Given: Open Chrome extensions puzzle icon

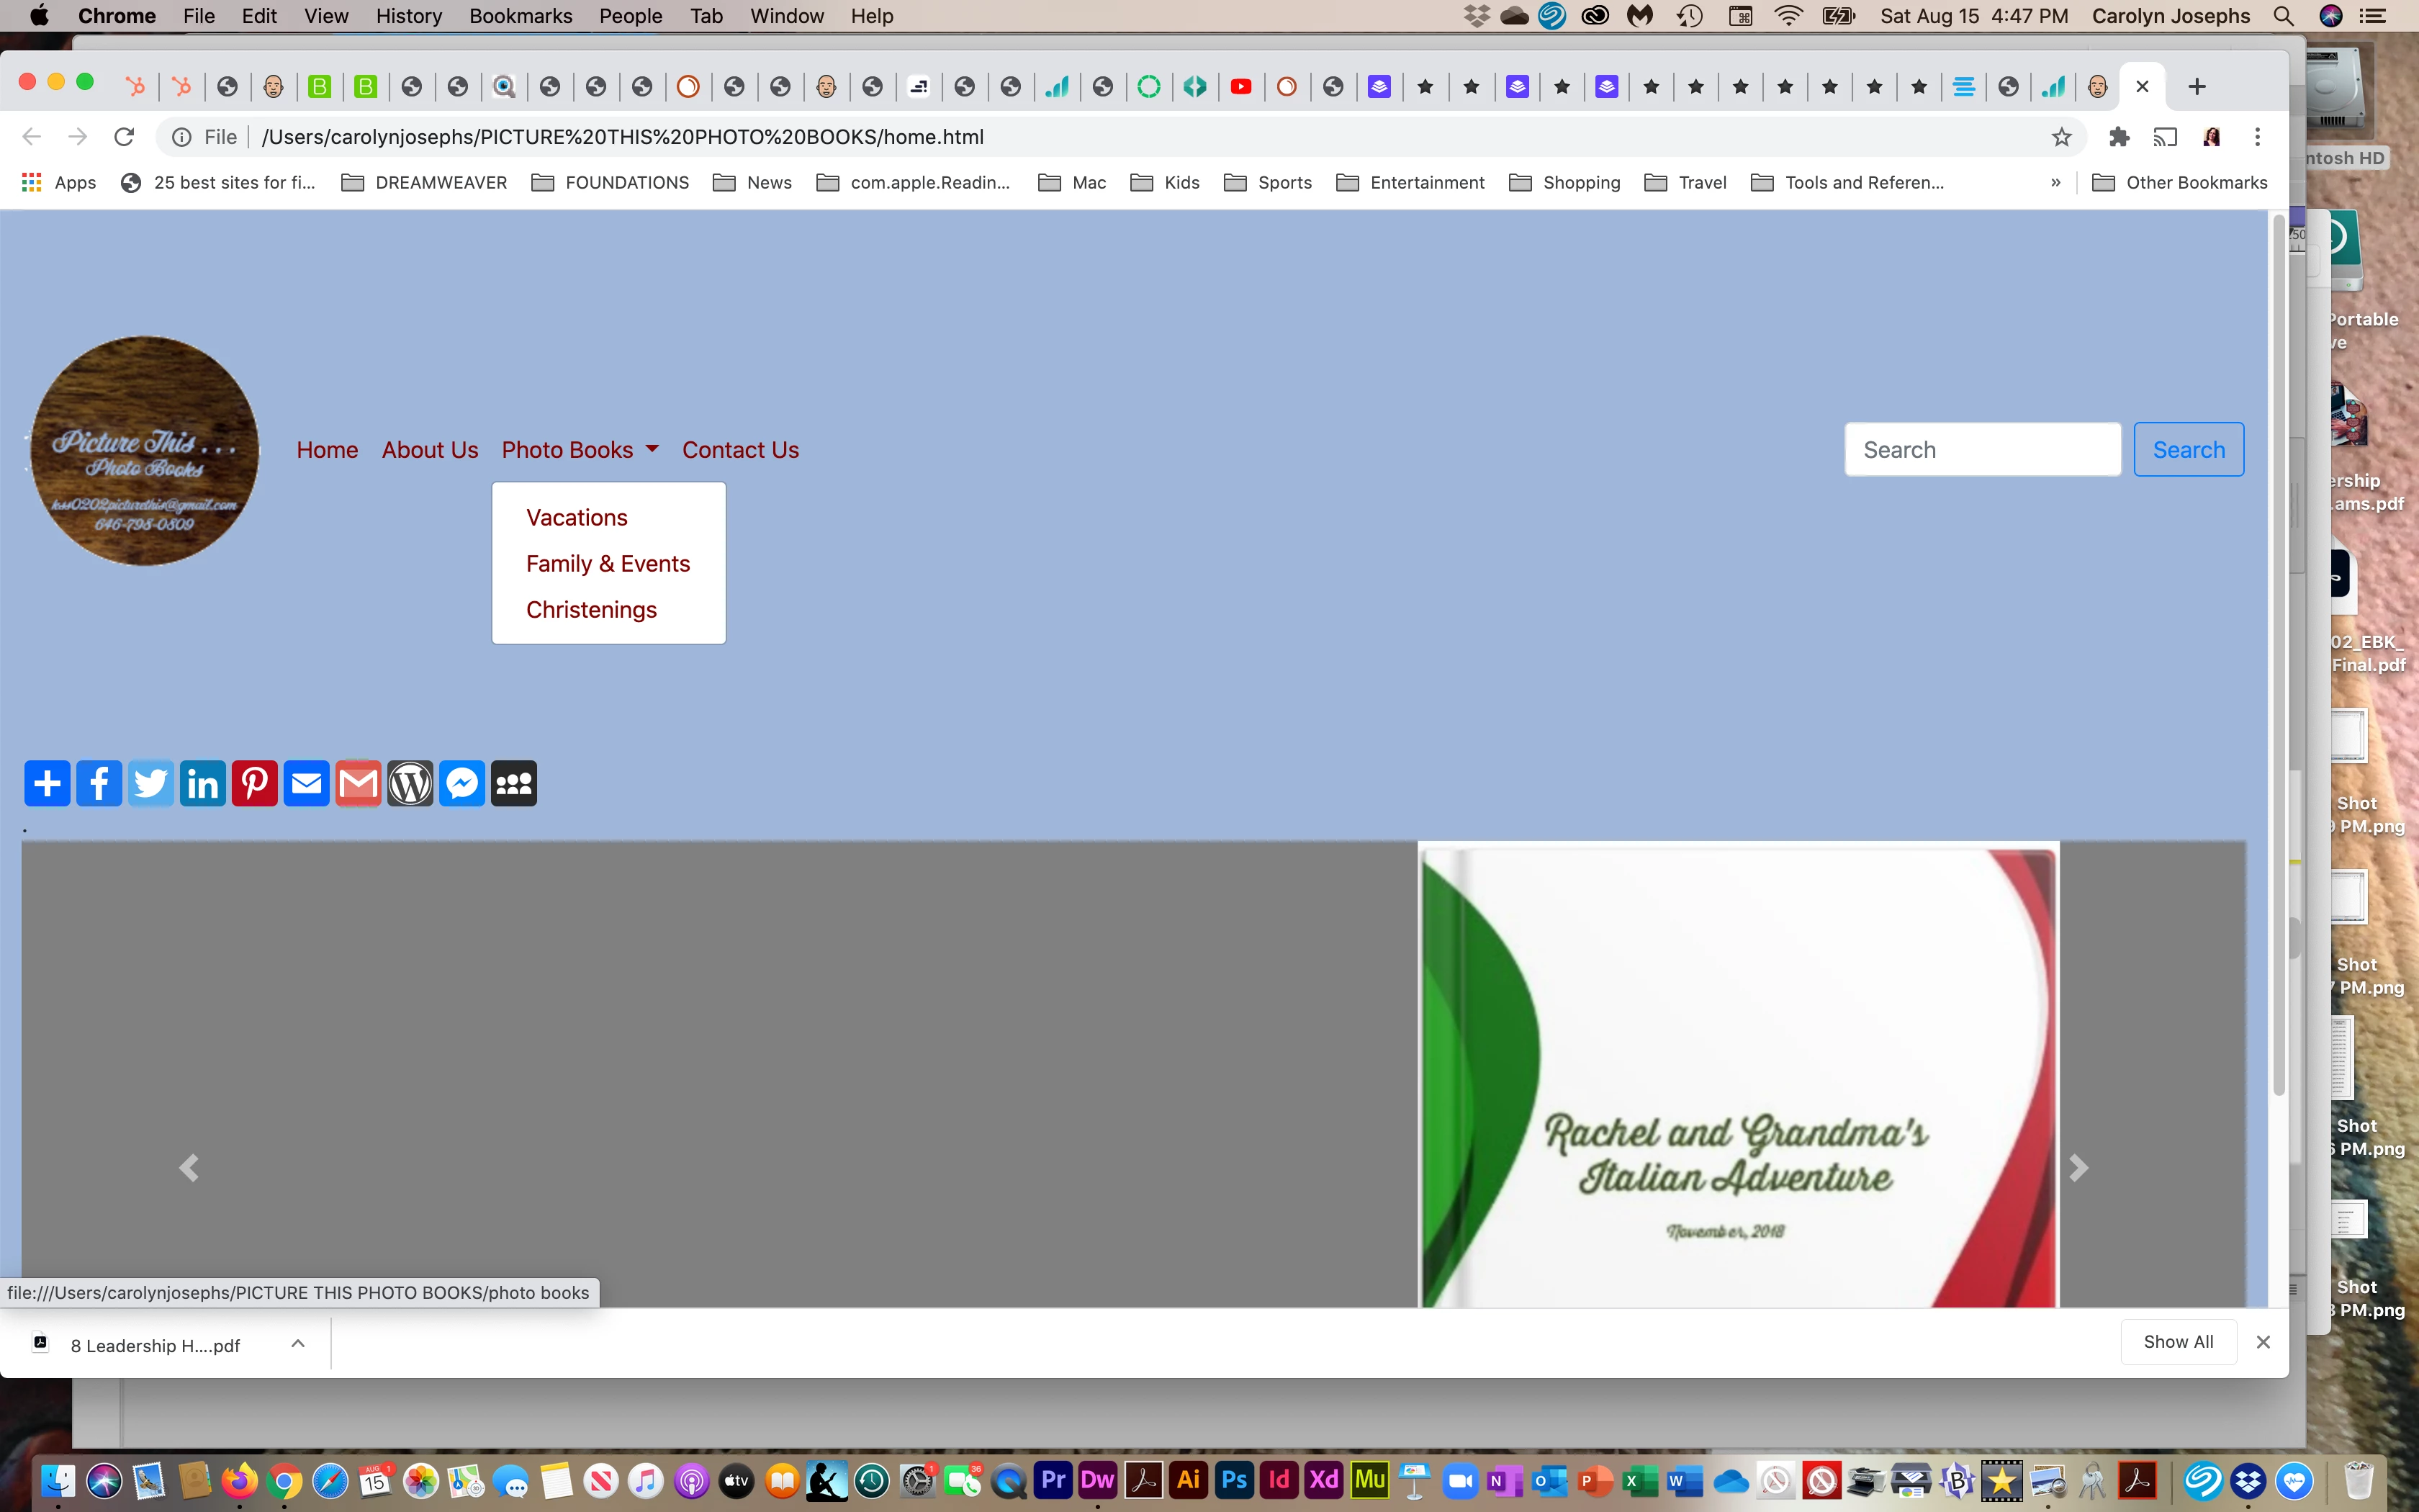Looking at the screenshot, I should pos(2118,137).
